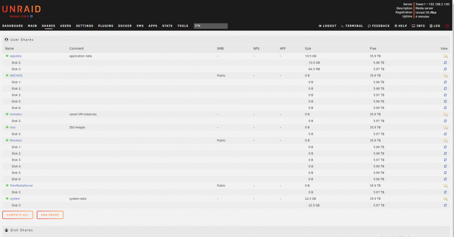Recompute system Disk 3 size icon
Viewport: 454px width, 237px height.
click(445, 205)
